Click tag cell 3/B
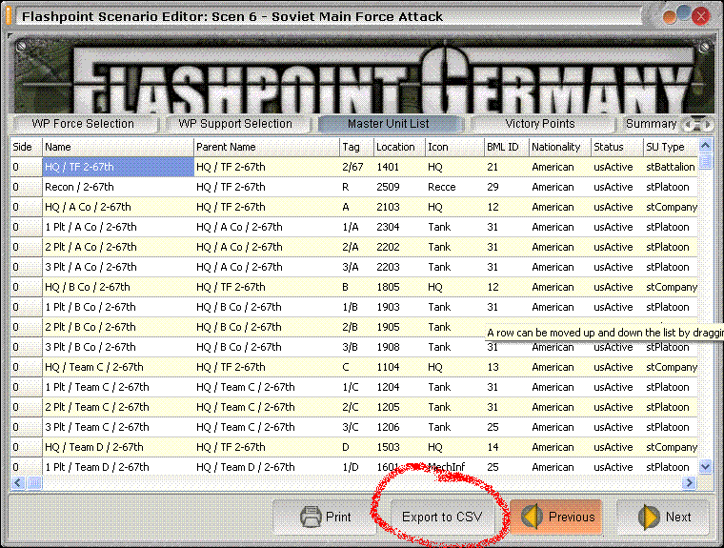Image resolution: width=724 pixels, height=548 pixels. [356, 347]
